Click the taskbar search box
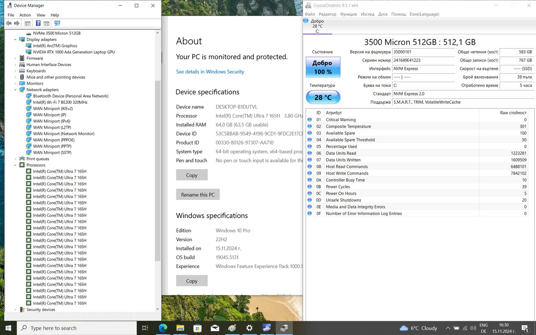This screenshot has height=335, width=536. pos(77,328)
